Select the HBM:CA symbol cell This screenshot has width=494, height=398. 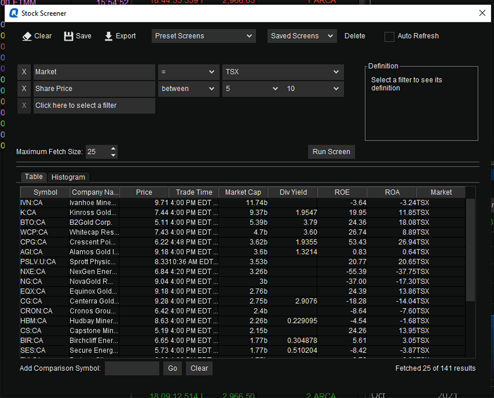[x=45, y=321]
